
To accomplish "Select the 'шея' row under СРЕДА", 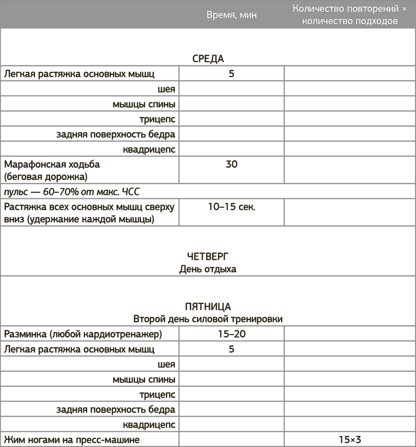I will click(166, 89).
